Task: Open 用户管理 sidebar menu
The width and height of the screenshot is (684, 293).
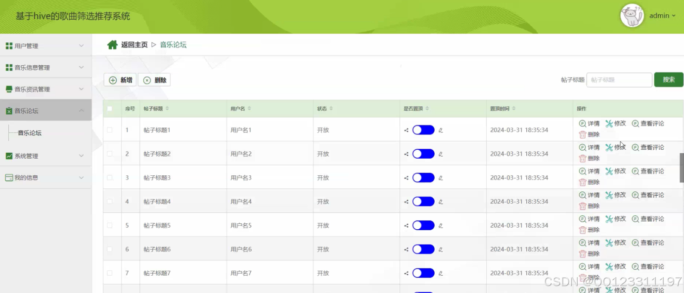Action: [46, 45]
